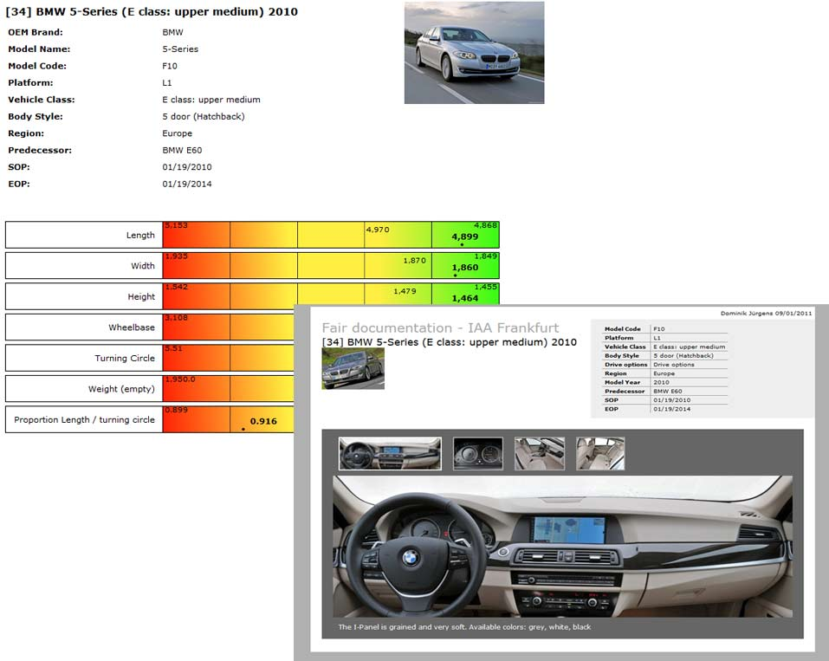Screen dimensions: 829x661
Task: Click the 'Height' row label in the chart
Action: pos(141,296)
